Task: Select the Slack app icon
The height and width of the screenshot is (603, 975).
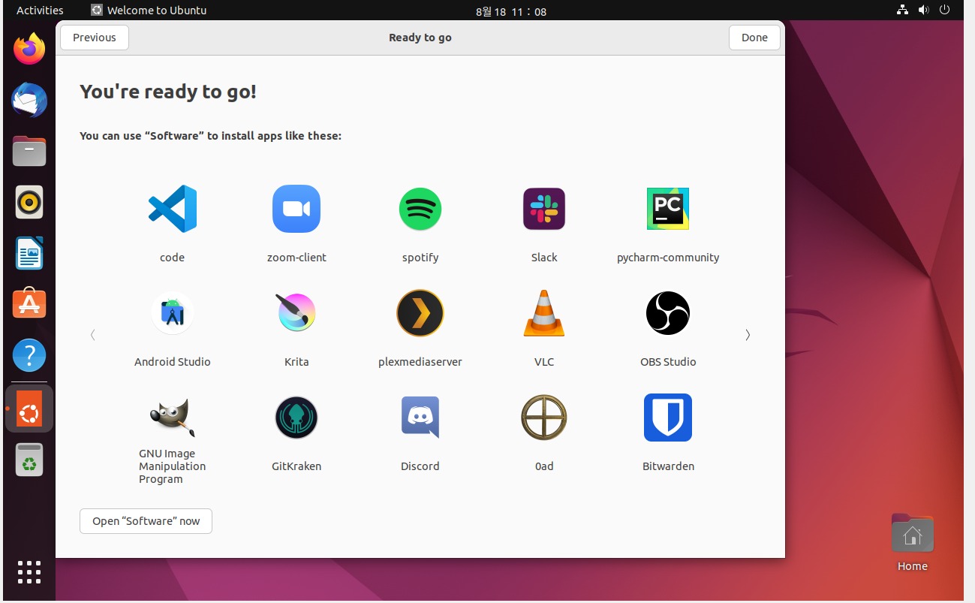Action: click(x=544, y=209)
